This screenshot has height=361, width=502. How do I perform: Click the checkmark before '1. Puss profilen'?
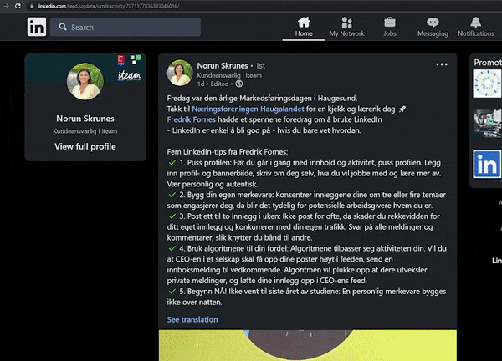pos(172,162)
